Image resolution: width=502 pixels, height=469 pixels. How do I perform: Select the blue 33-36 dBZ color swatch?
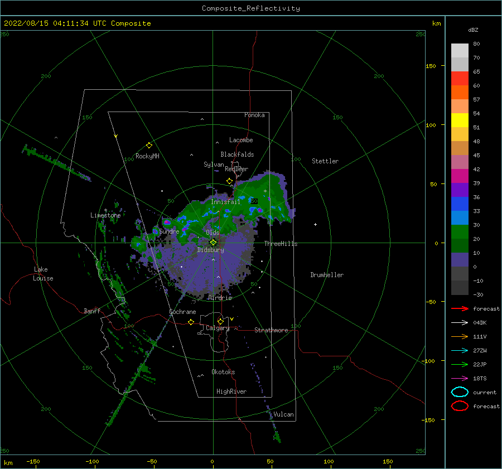460,204
